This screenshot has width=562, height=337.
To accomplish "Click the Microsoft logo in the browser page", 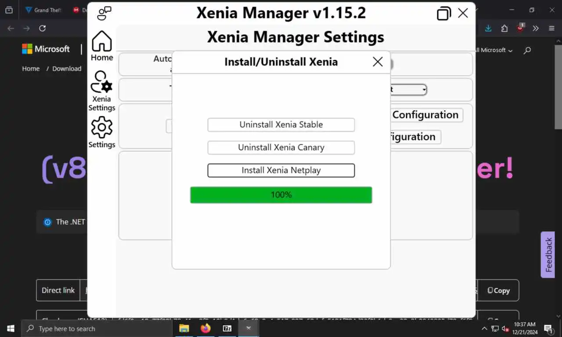I will click(46, 49).
